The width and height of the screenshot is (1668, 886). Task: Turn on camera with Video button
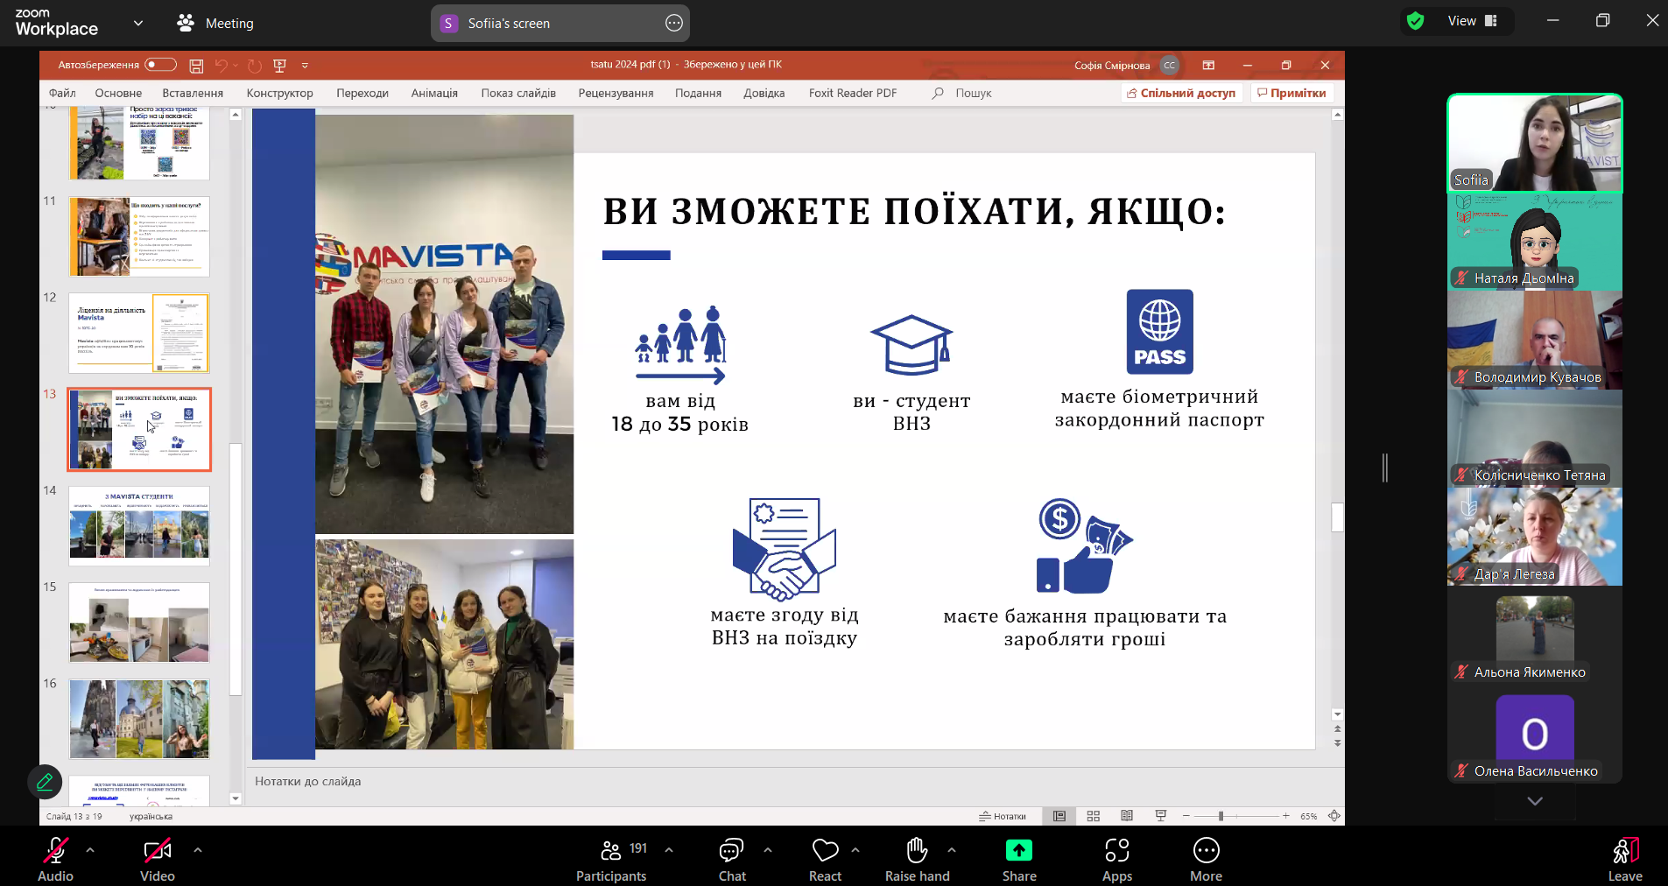[x=158, y=860]
